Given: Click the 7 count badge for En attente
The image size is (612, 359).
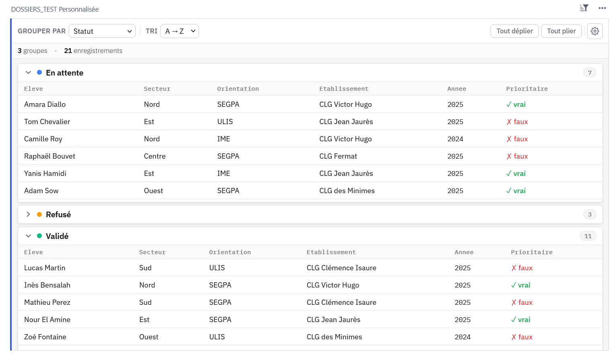Looking at the screenshot, I should pyautogui.click(x=589, y=73).
